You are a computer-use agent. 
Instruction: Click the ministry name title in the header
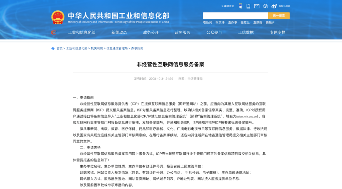point(119,16)
